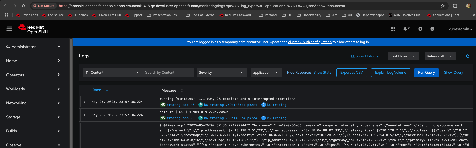Open the application launcher grid icon

393,29
